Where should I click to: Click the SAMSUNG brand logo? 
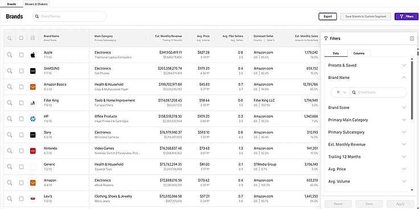tap(32, 71)
